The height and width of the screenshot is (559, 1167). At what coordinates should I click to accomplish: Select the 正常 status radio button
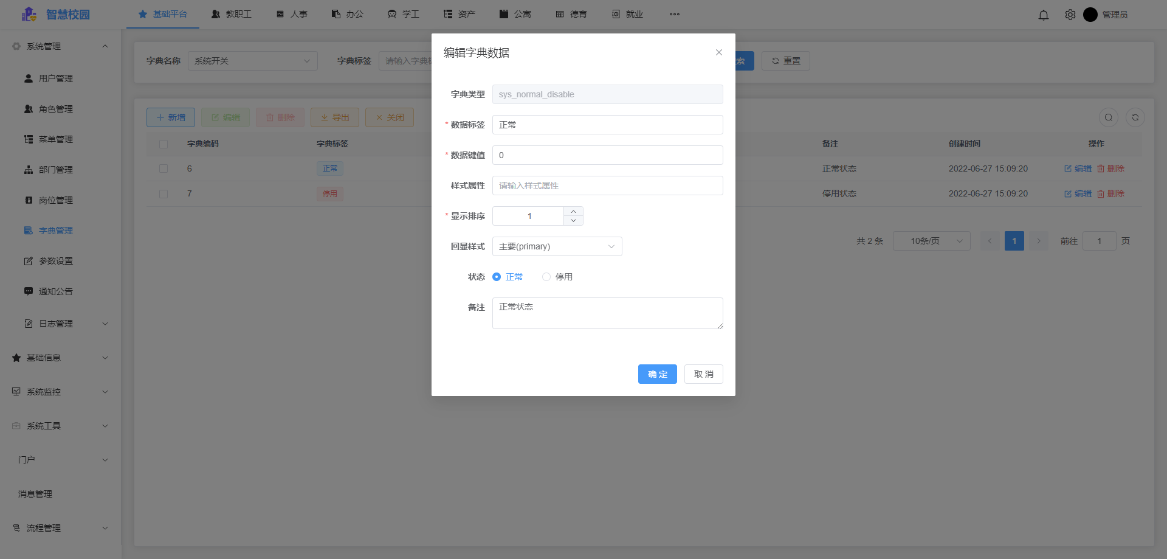(x=496, y=277)
